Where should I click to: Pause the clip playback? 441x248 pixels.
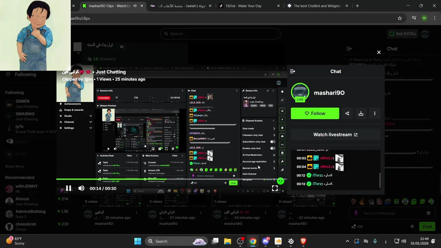click(69, 188)
